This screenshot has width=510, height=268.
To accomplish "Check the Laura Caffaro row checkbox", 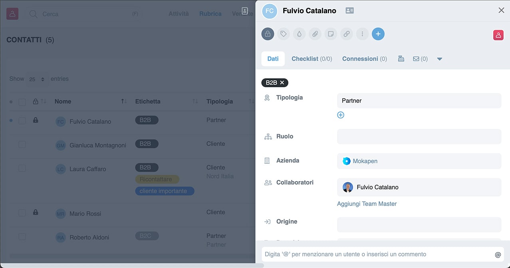I will (22, 168).
